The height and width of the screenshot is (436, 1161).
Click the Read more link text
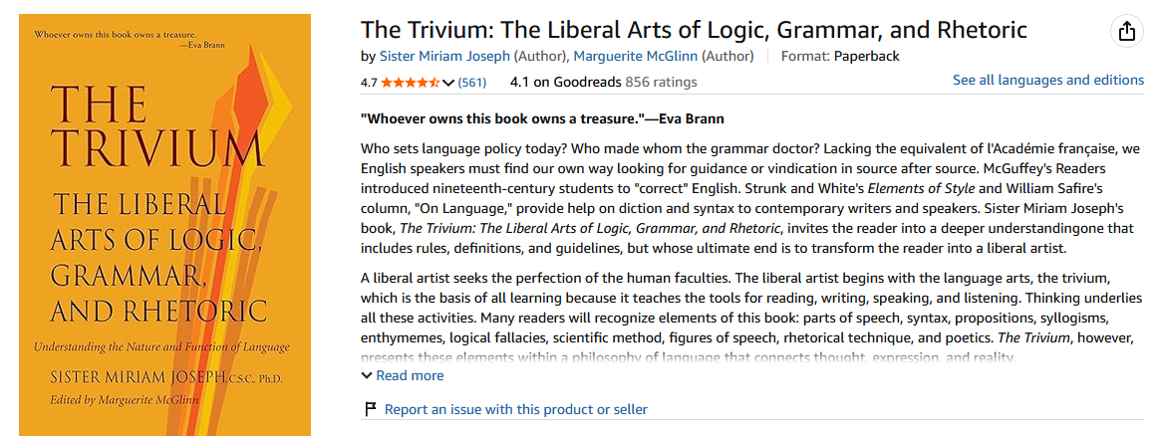pyautogui.click(x=411, y=375)
